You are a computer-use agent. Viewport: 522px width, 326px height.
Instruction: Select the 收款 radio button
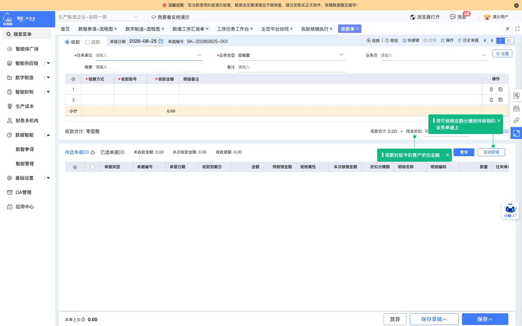tap(67, 42)
